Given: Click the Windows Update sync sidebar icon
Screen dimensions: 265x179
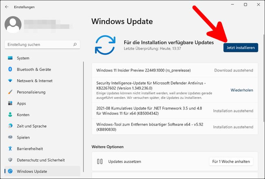Looking at the screenshot, I should [10, 171].
